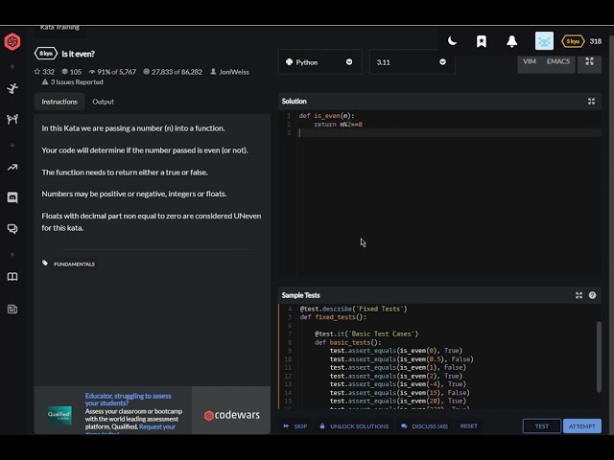614x460 pixels.
Task: Click the 5 kyu rank badge
Action: 573,41
